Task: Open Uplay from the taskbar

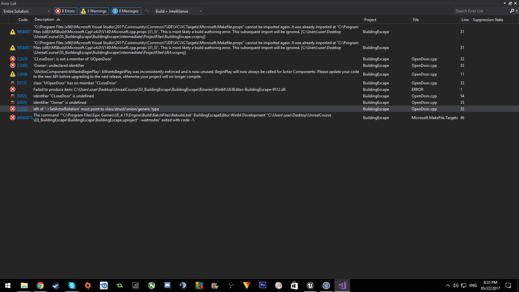Action: point(103,286)
